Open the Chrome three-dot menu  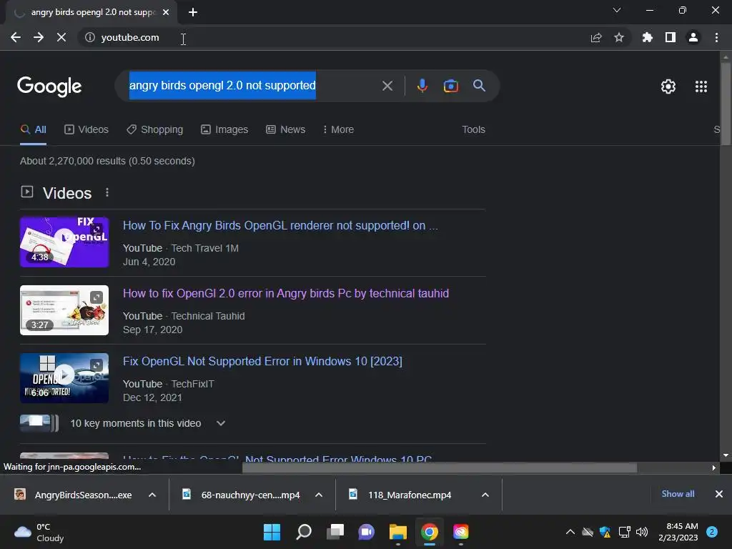(716, 37)
